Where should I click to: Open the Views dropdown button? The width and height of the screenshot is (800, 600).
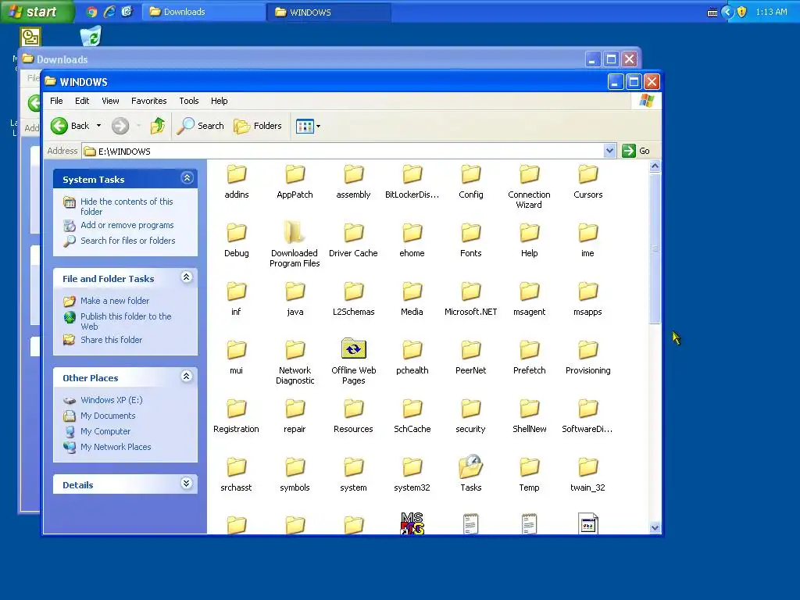tap(308, 126)
